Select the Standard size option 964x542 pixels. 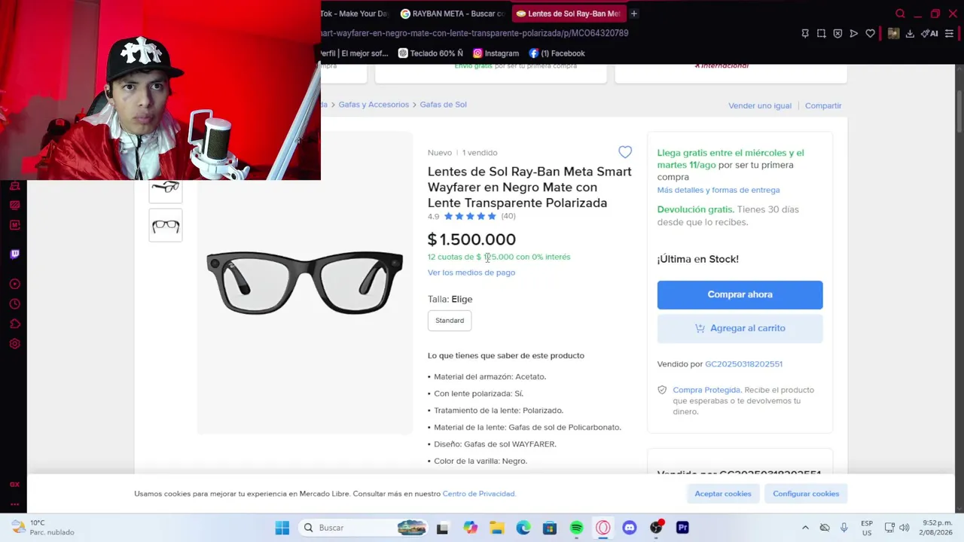pos(450,321)
